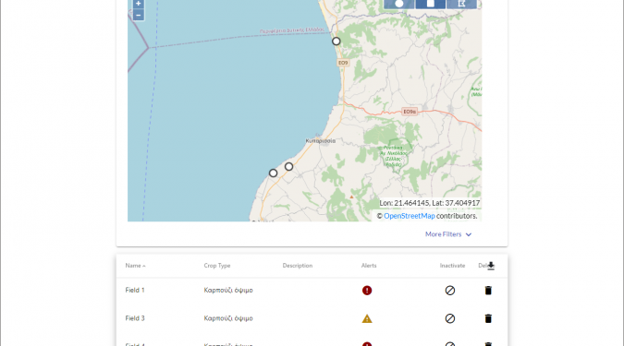This screenshot has width=624, height=346.
Task: Select the Field 3 name cell
Action: pos(135,318)
